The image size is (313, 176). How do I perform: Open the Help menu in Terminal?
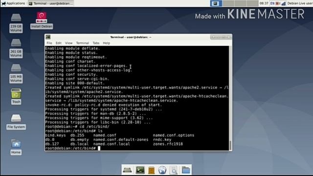(x=107, y=43)
